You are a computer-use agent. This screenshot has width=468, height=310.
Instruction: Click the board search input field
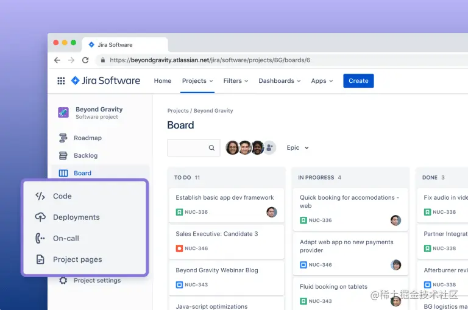194,147
